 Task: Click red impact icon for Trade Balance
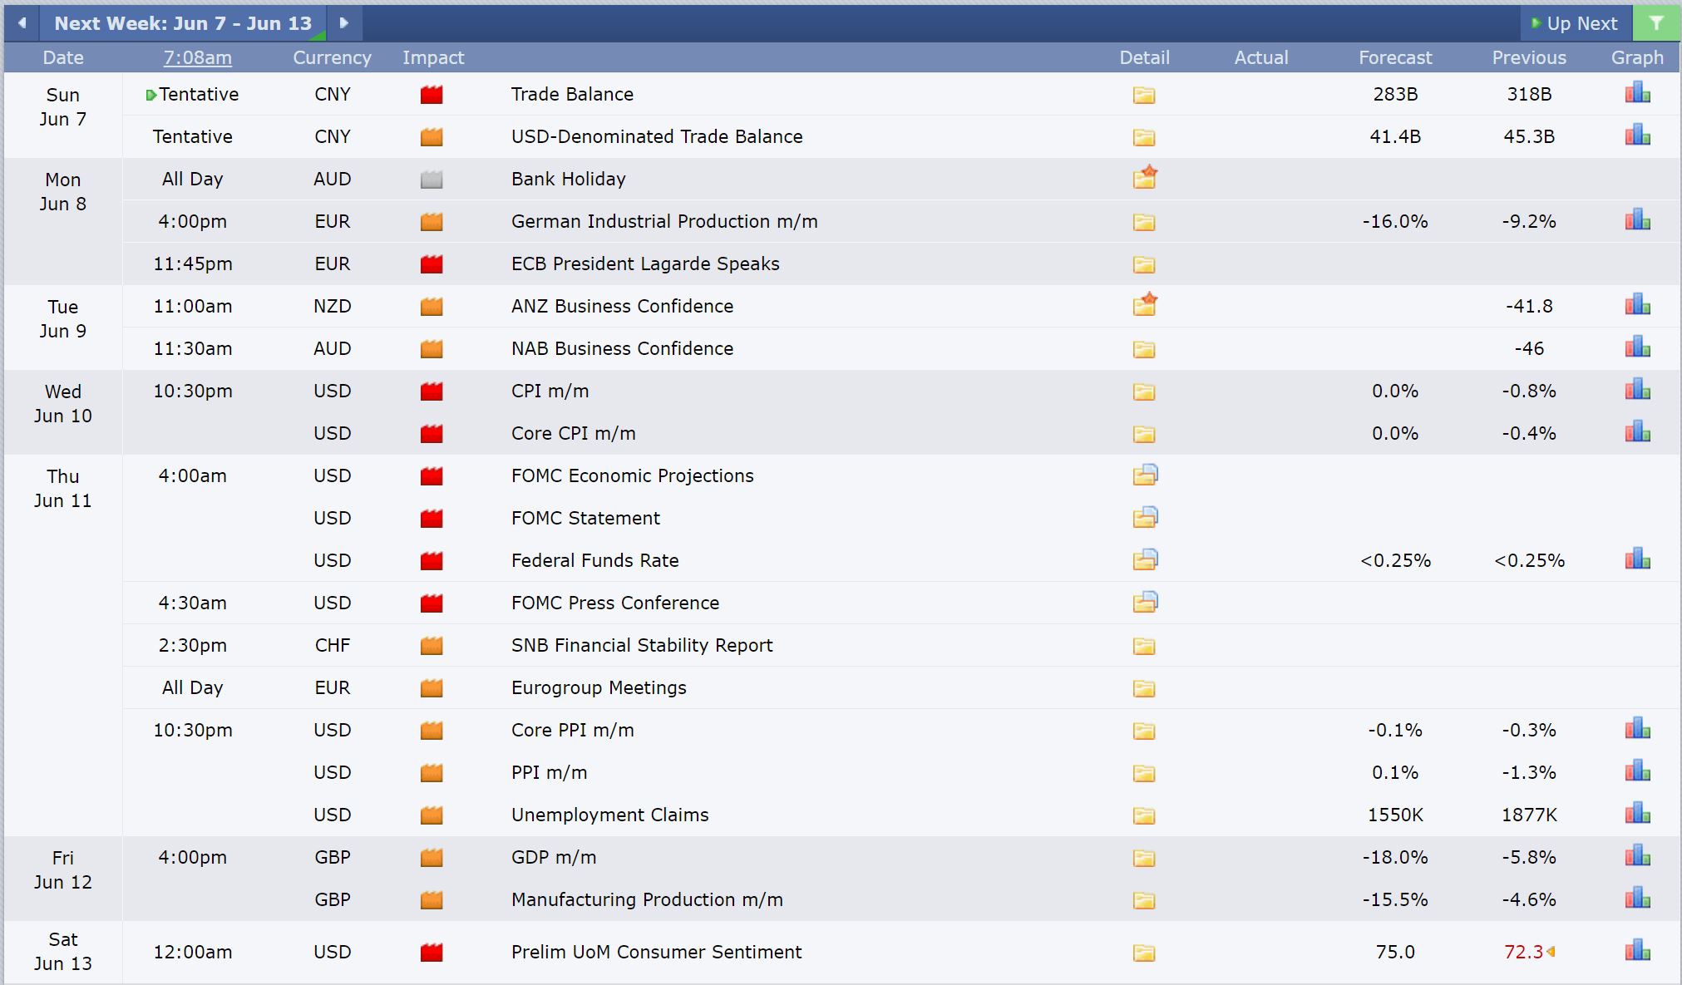click(432, 95)
